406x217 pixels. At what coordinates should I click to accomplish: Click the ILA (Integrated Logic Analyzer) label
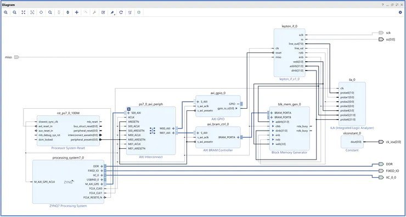coord(352,128)
